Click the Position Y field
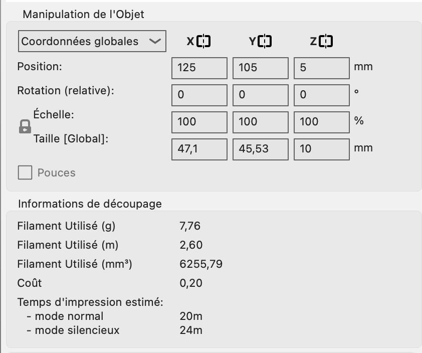 (261, 68)
